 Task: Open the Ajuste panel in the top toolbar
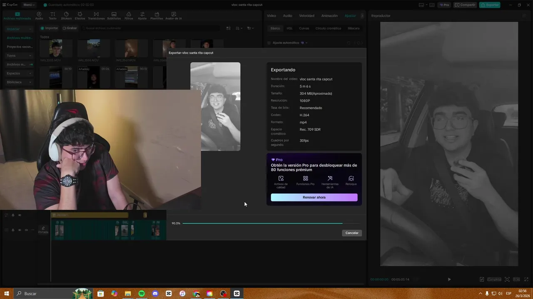(142, 16)
